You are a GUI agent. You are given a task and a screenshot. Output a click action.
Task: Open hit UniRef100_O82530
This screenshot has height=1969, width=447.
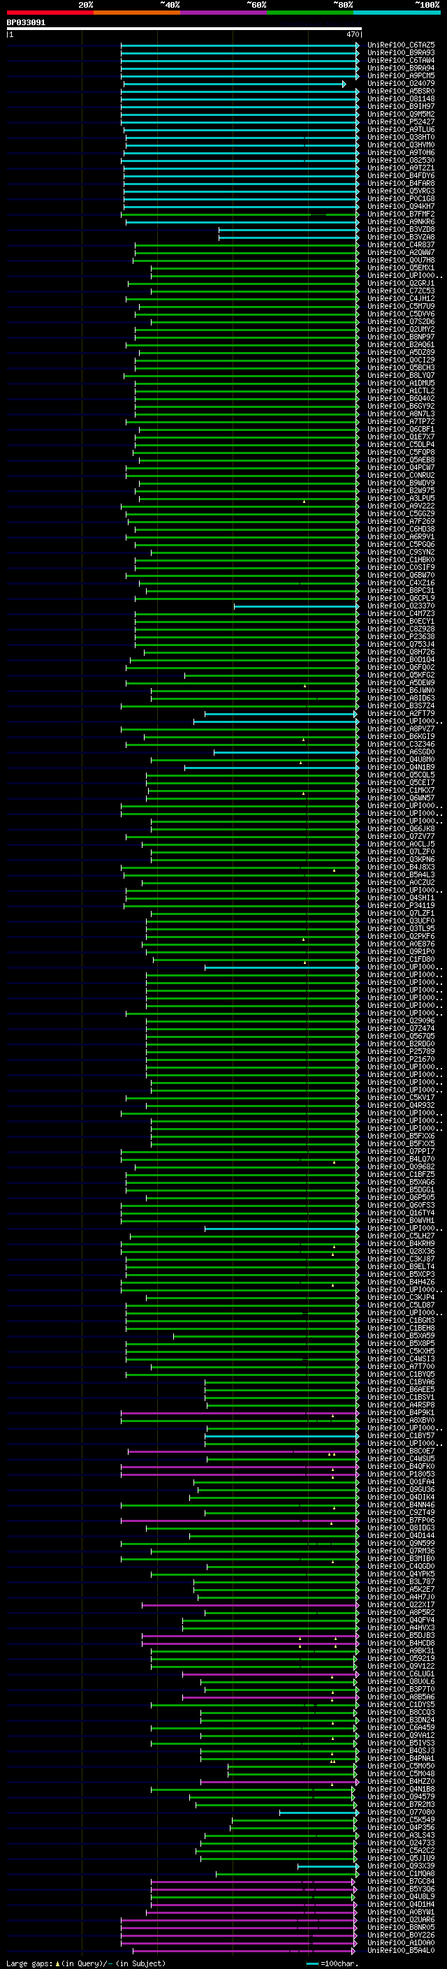pos(401,161)
